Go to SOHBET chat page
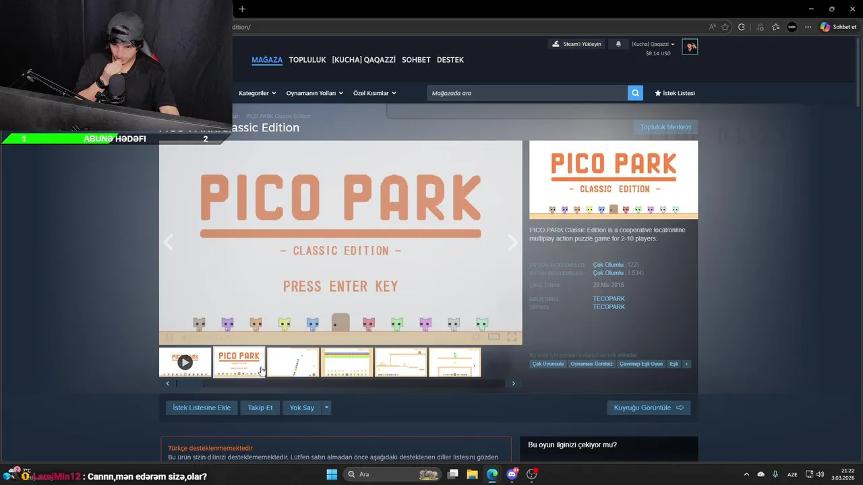This screenshot has height=485, width=863. 416,60
